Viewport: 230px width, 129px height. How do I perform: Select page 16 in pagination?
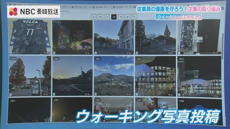click(100, 17)
